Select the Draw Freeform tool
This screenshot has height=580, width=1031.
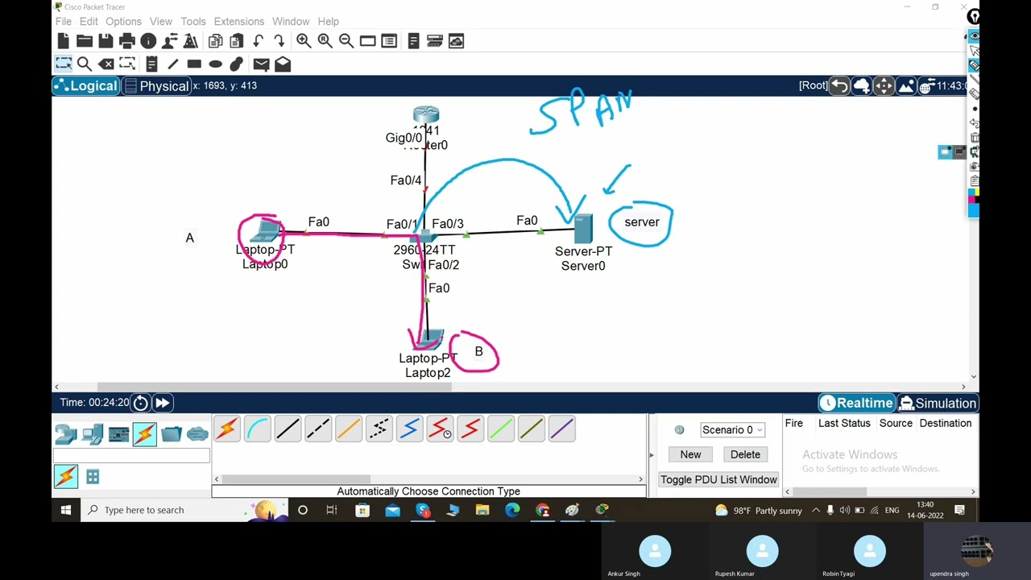(236, 64)
